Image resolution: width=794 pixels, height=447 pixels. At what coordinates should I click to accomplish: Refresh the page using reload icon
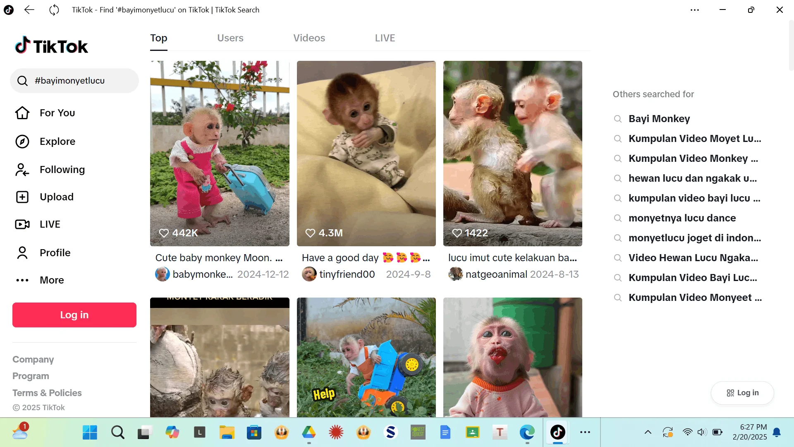click(x=54, y=10)
